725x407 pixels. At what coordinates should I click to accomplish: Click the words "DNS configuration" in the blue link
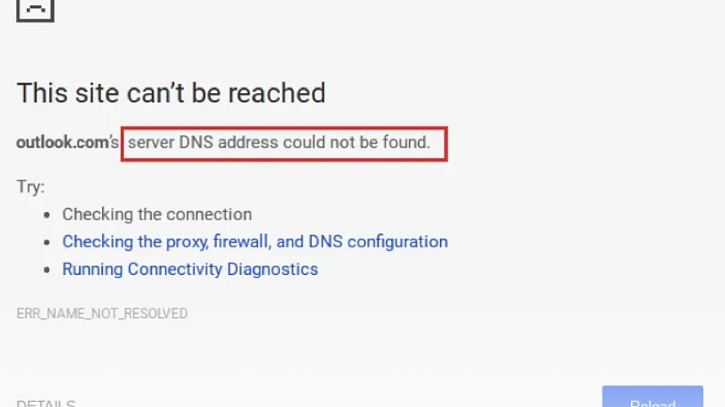[378, 241]
